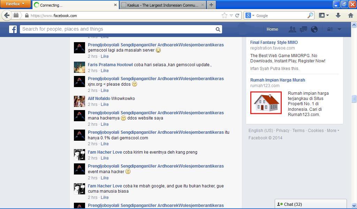Go to the browser home page icon

point(351,15)
